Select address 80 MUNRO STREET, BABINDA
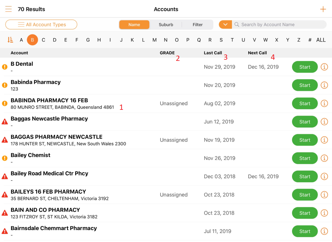This screenshot has height=242, width=332. (62, 107)
